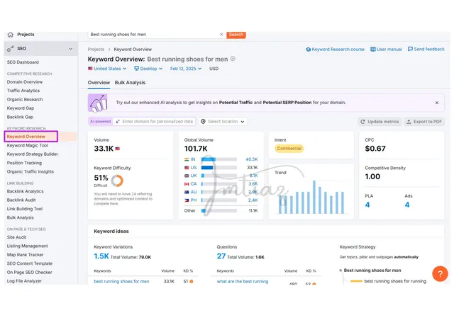Open the Select location dropdown
This screenshot has height=320, width=454.
223,122
